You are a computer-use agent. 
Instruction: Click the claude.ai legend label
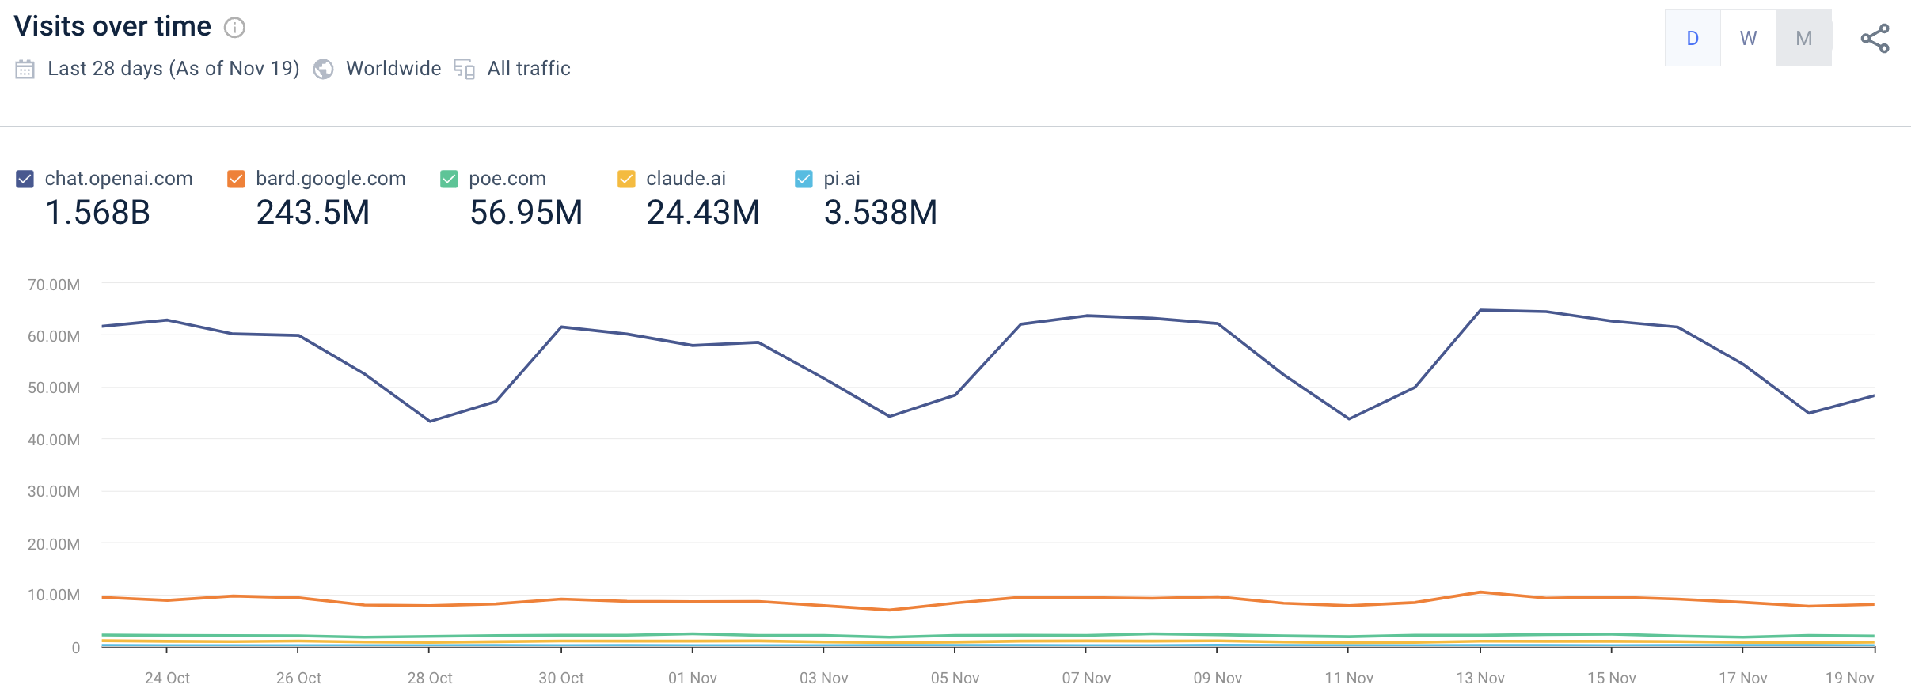tap(686, 179)
